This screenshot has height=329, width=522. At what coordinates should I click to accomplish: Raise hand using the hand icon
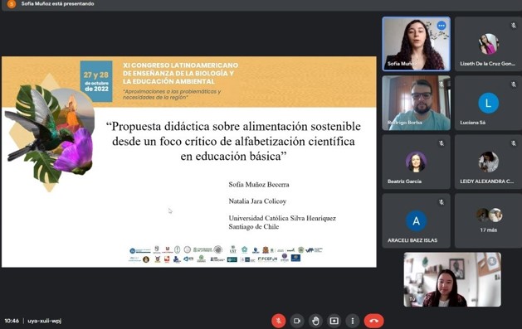coord(315,321)
